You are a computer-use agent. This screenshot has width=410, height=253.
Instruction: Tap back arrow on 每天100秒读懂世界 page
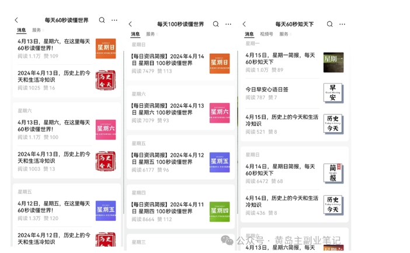click(x=130, y=25)
